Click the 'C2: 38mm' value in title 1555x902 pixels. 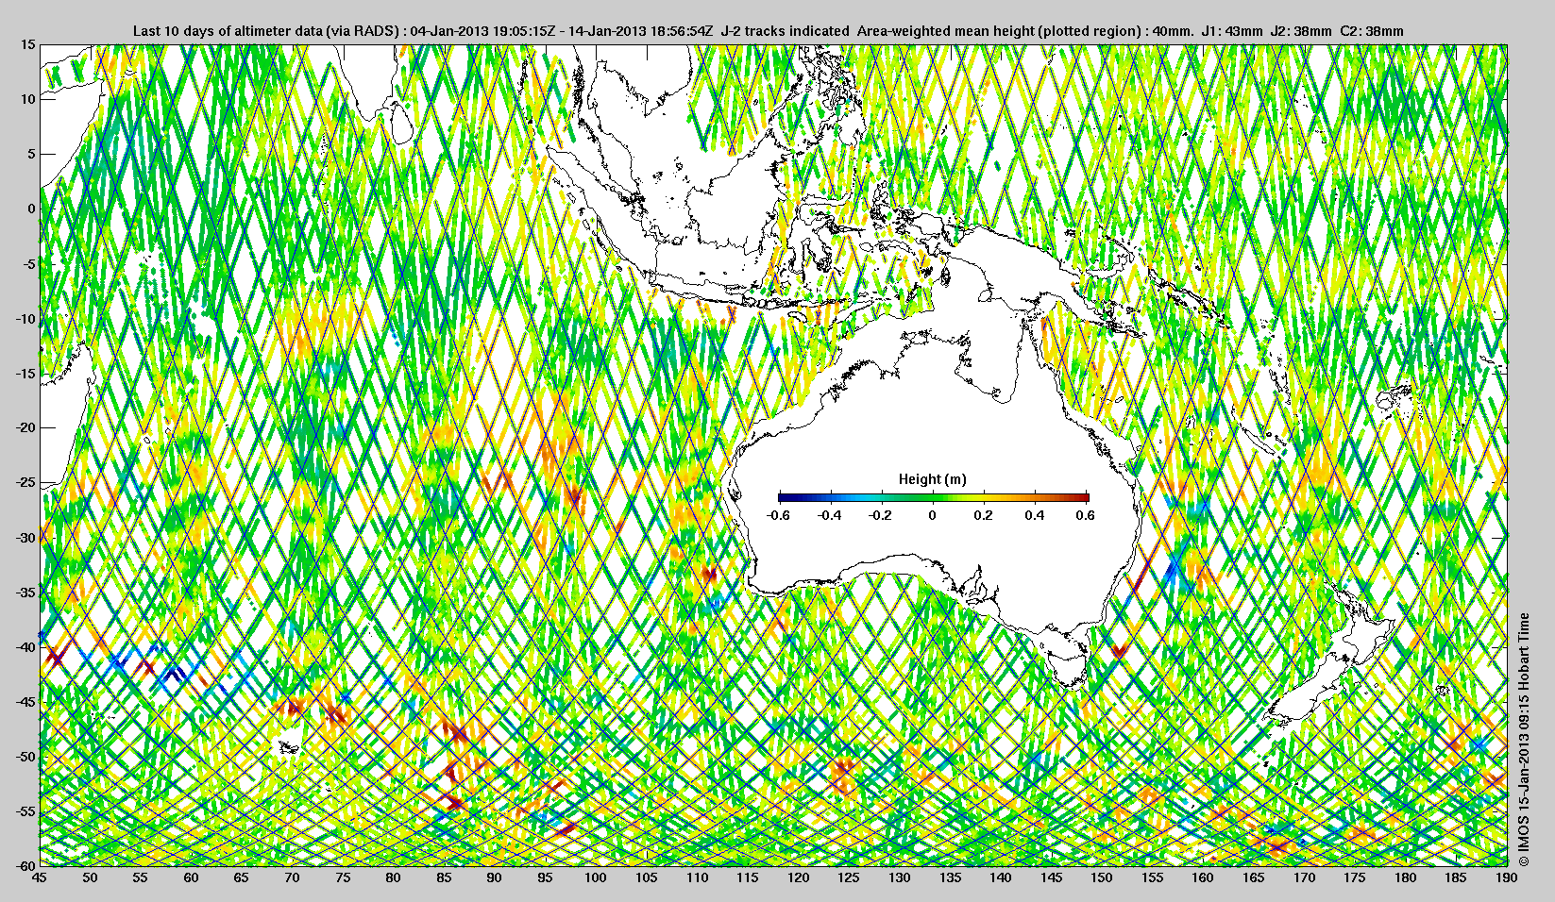pos(1372,31)
